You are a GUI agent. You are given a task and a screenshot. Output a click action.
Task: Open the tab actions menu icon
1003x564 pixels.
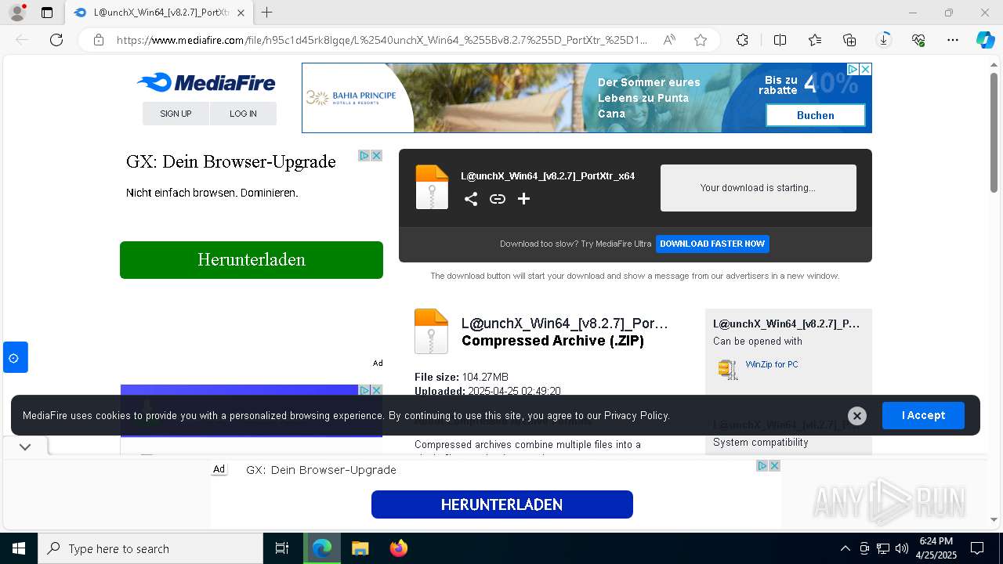(x=47, y=13)
